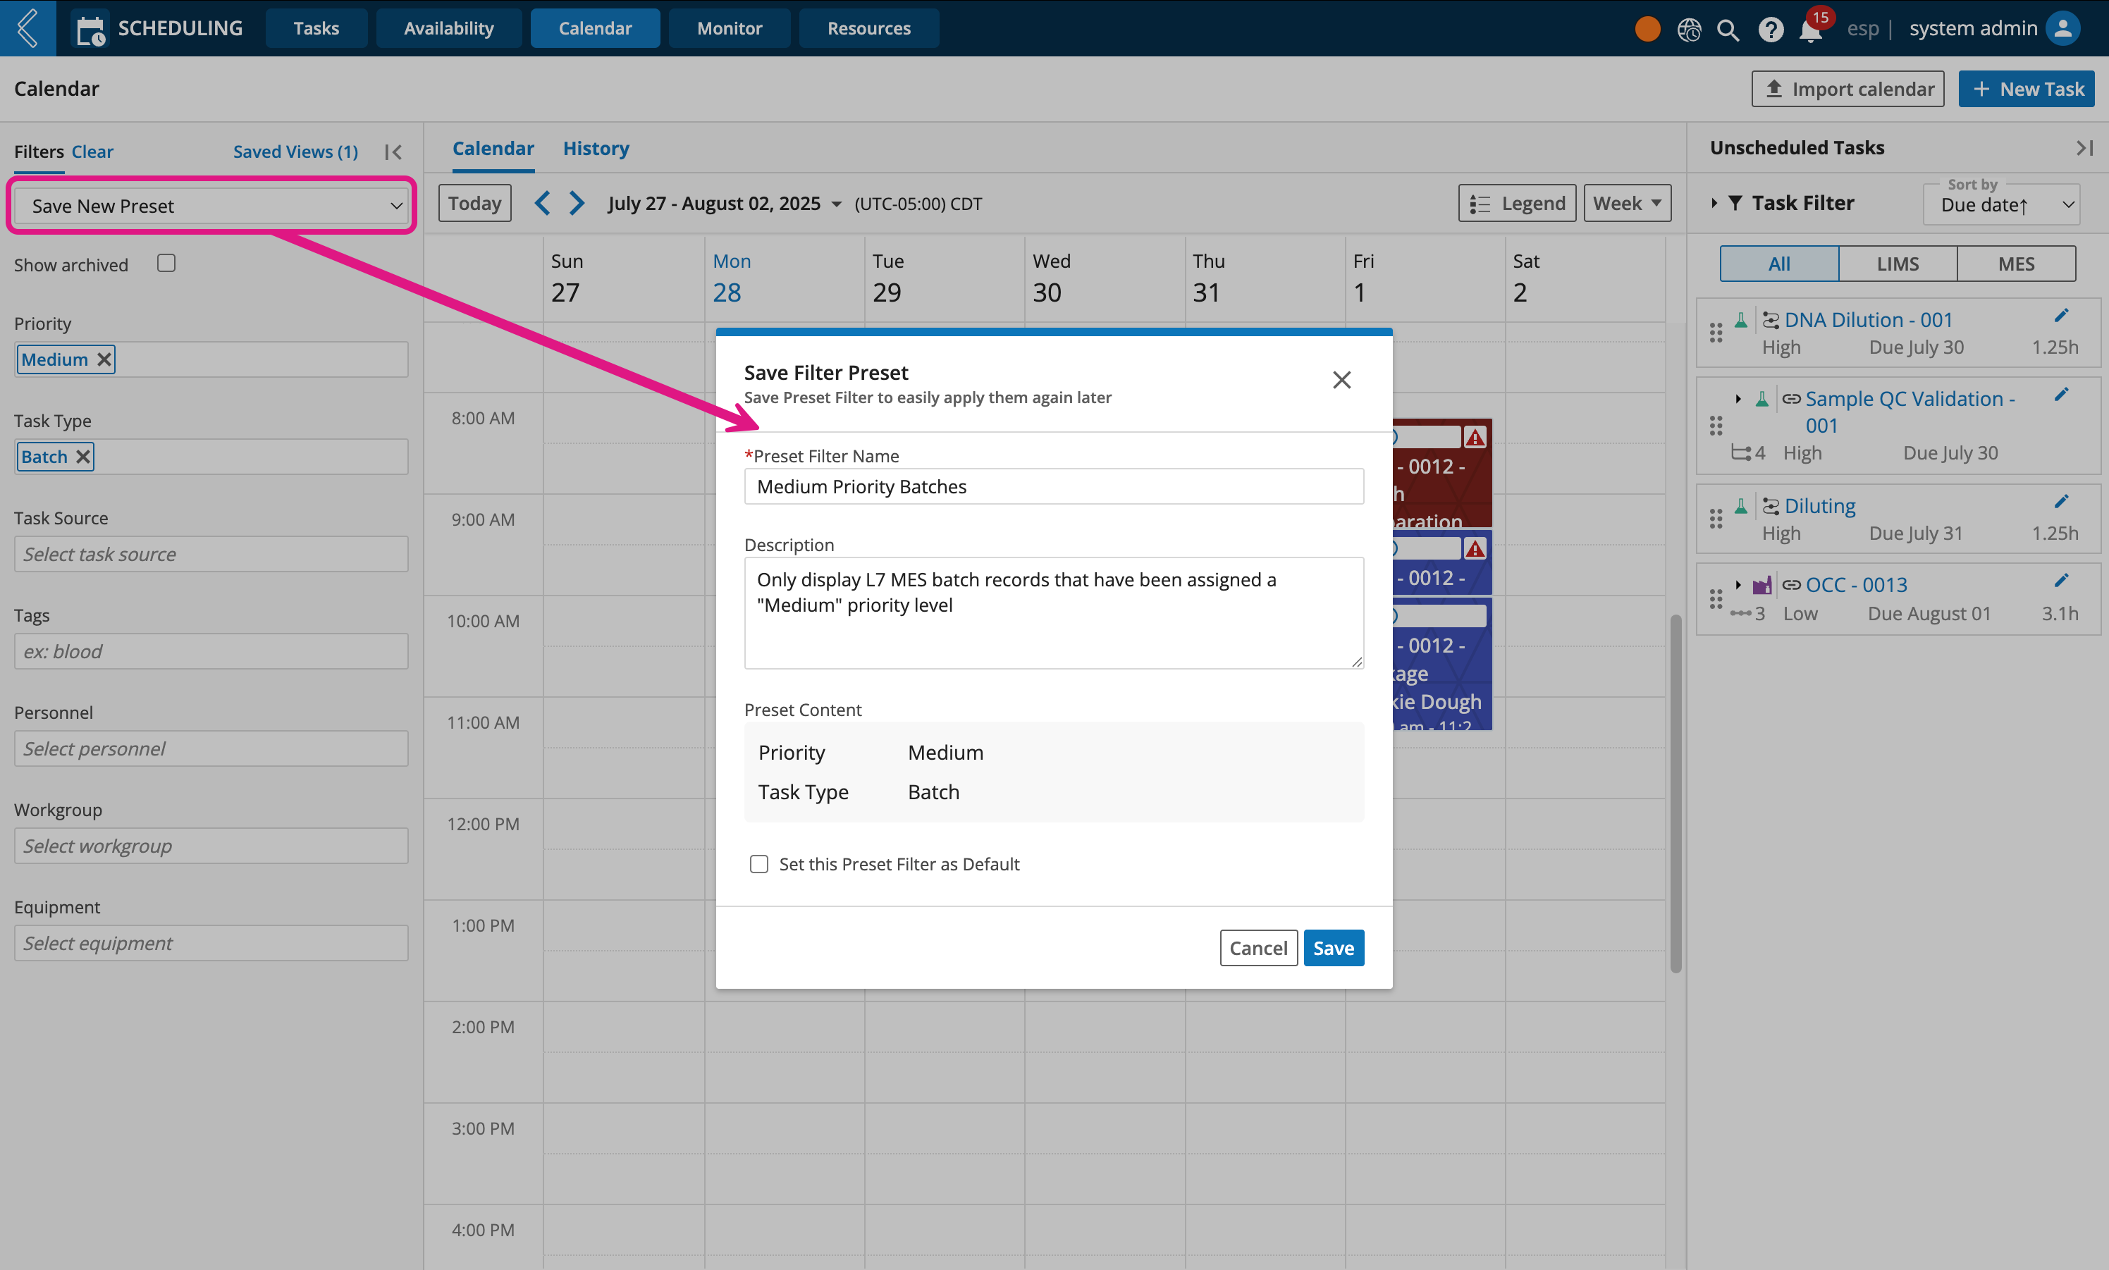
Task: Click the Save button in the preset dialog
Action: pyautogui.click(x=1334, y=947)
